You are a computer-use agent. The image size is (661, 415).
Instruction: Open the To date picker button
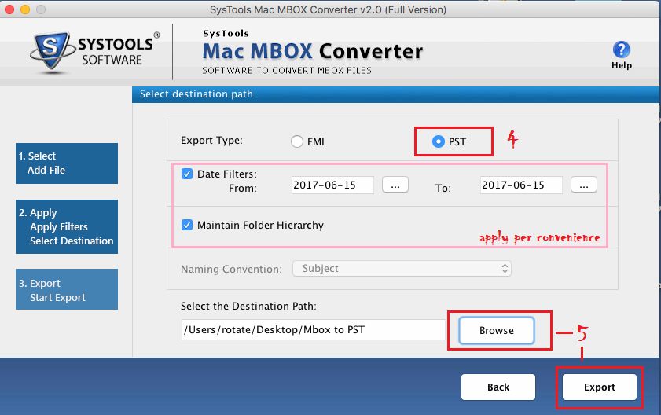coord(584,185)
